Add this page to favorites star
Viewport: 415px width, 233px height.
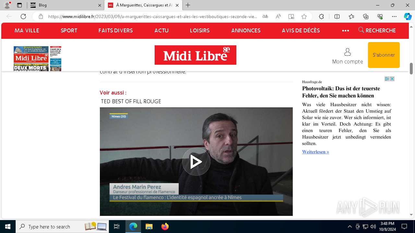(304, 17)
